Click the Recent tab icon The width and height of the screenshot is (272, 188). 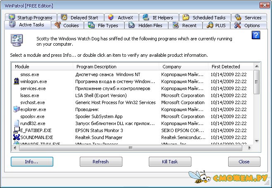tap(176, 25)
